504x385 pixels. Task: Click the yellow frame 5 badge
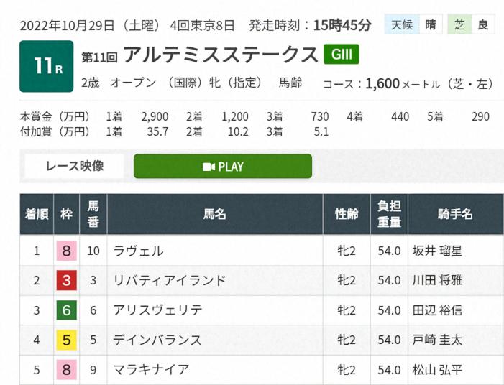coord(67,340)
